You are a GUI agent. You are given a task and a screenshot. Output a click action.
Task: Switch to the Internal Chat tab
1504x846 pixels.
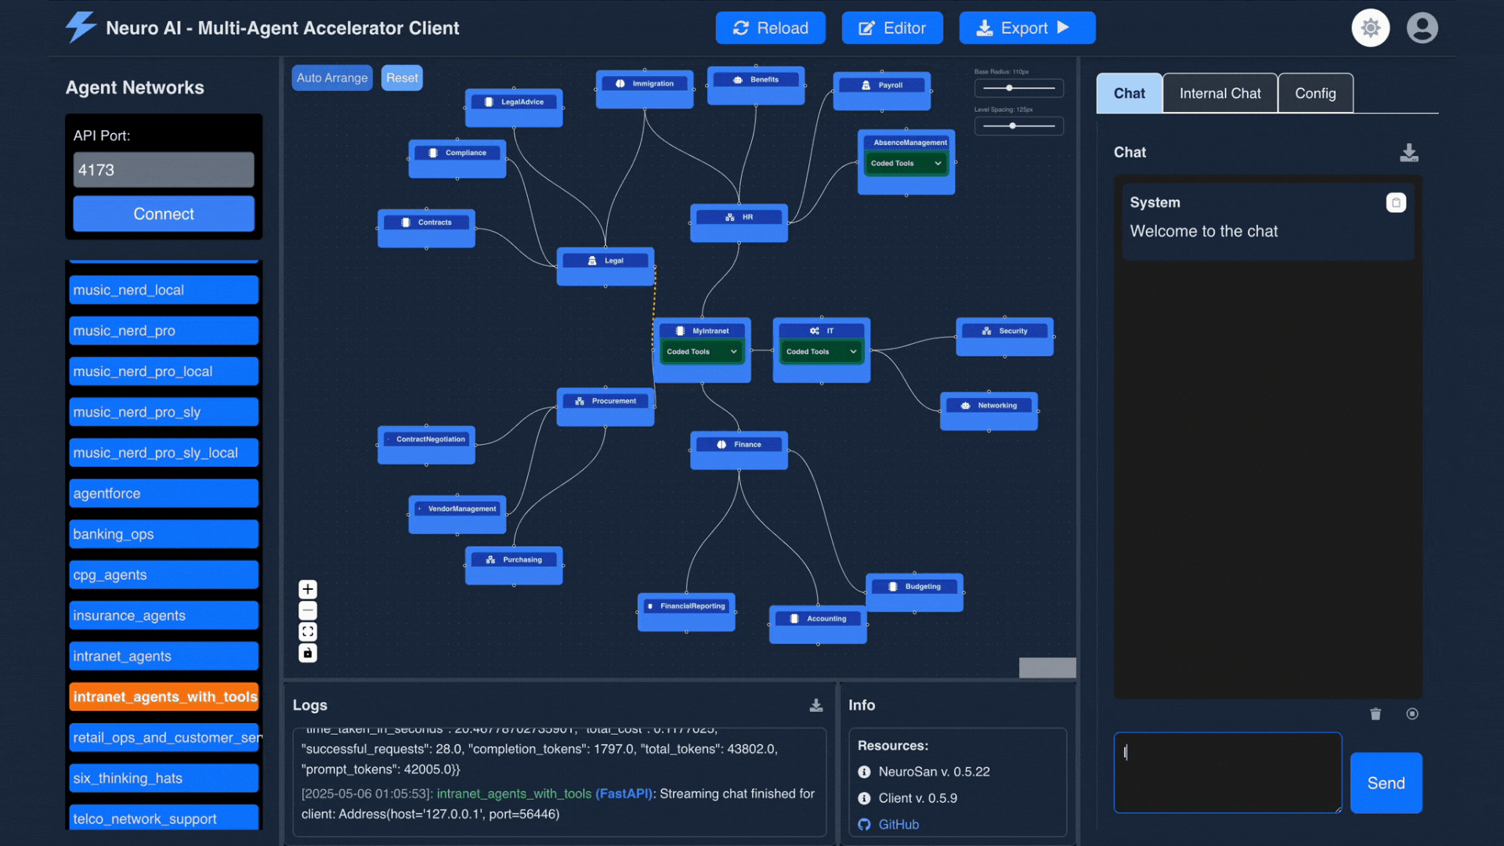click(1220, 93)
